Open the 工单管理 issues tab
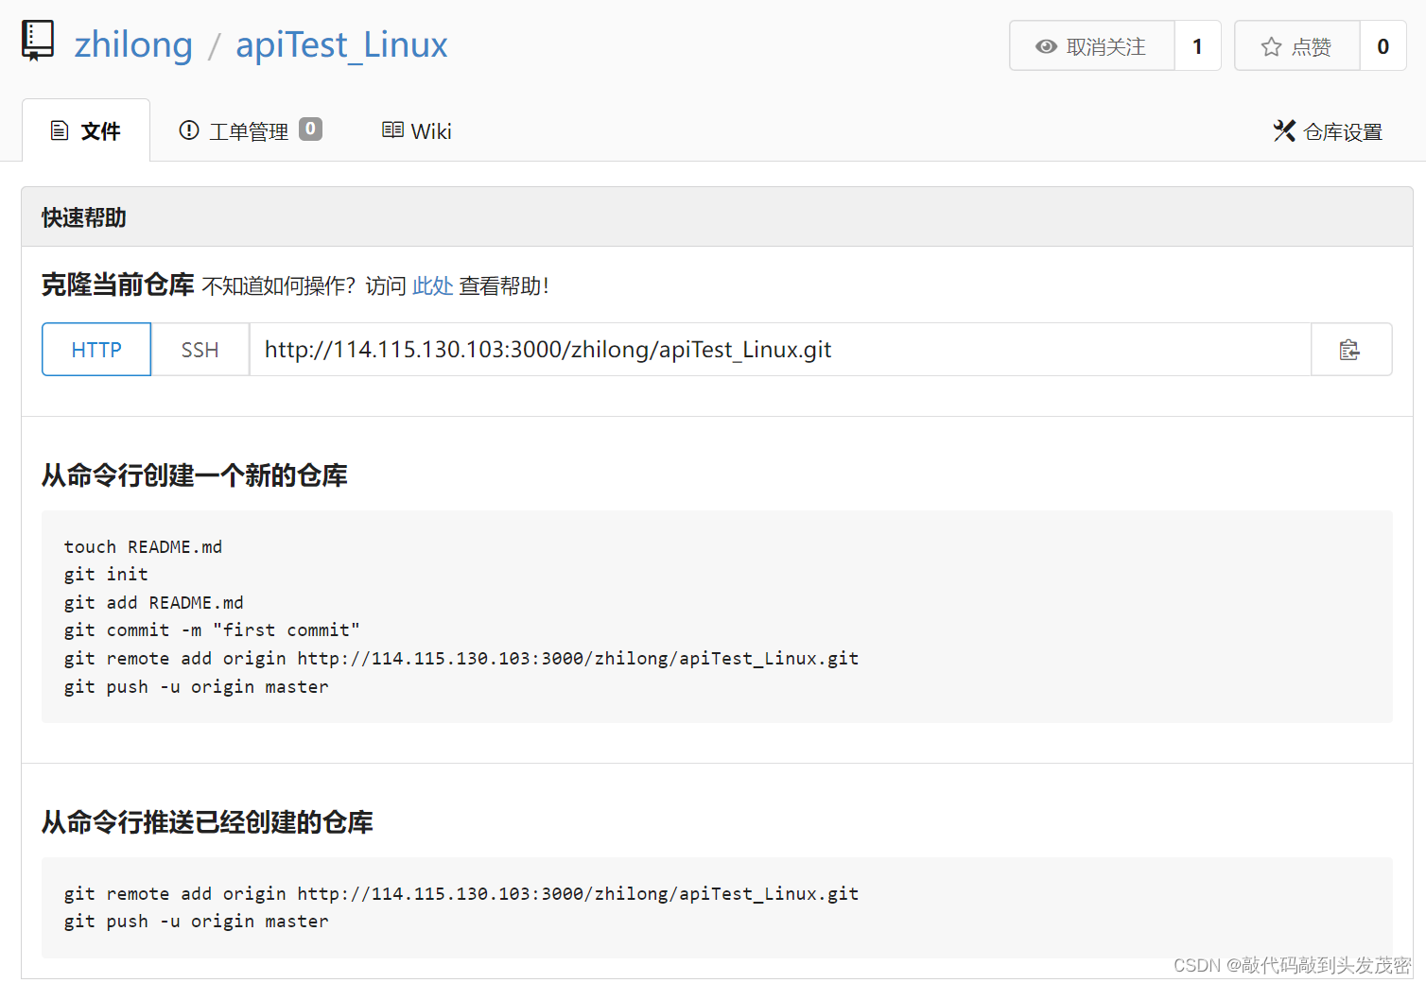Viewport: 1426px width, 983px height. pyautogui.click(x=250, y=131)
